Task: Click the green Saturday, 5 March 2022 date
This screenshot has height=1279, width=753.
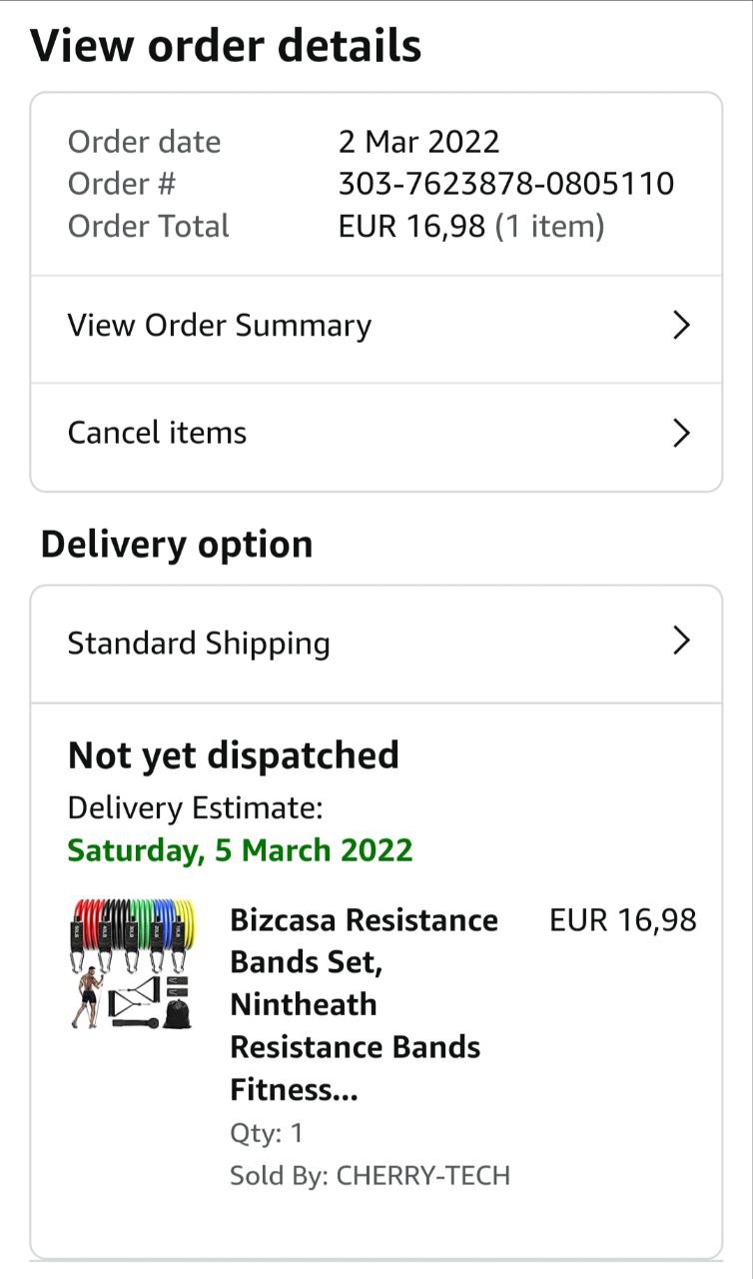Action: (x=240, y=850)
